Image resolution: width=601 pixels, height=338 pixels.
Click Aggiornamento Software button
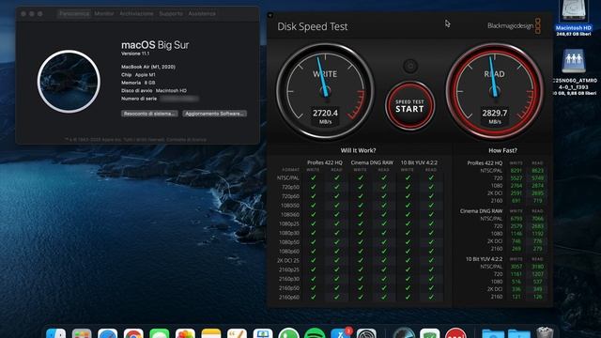point(215,114)
